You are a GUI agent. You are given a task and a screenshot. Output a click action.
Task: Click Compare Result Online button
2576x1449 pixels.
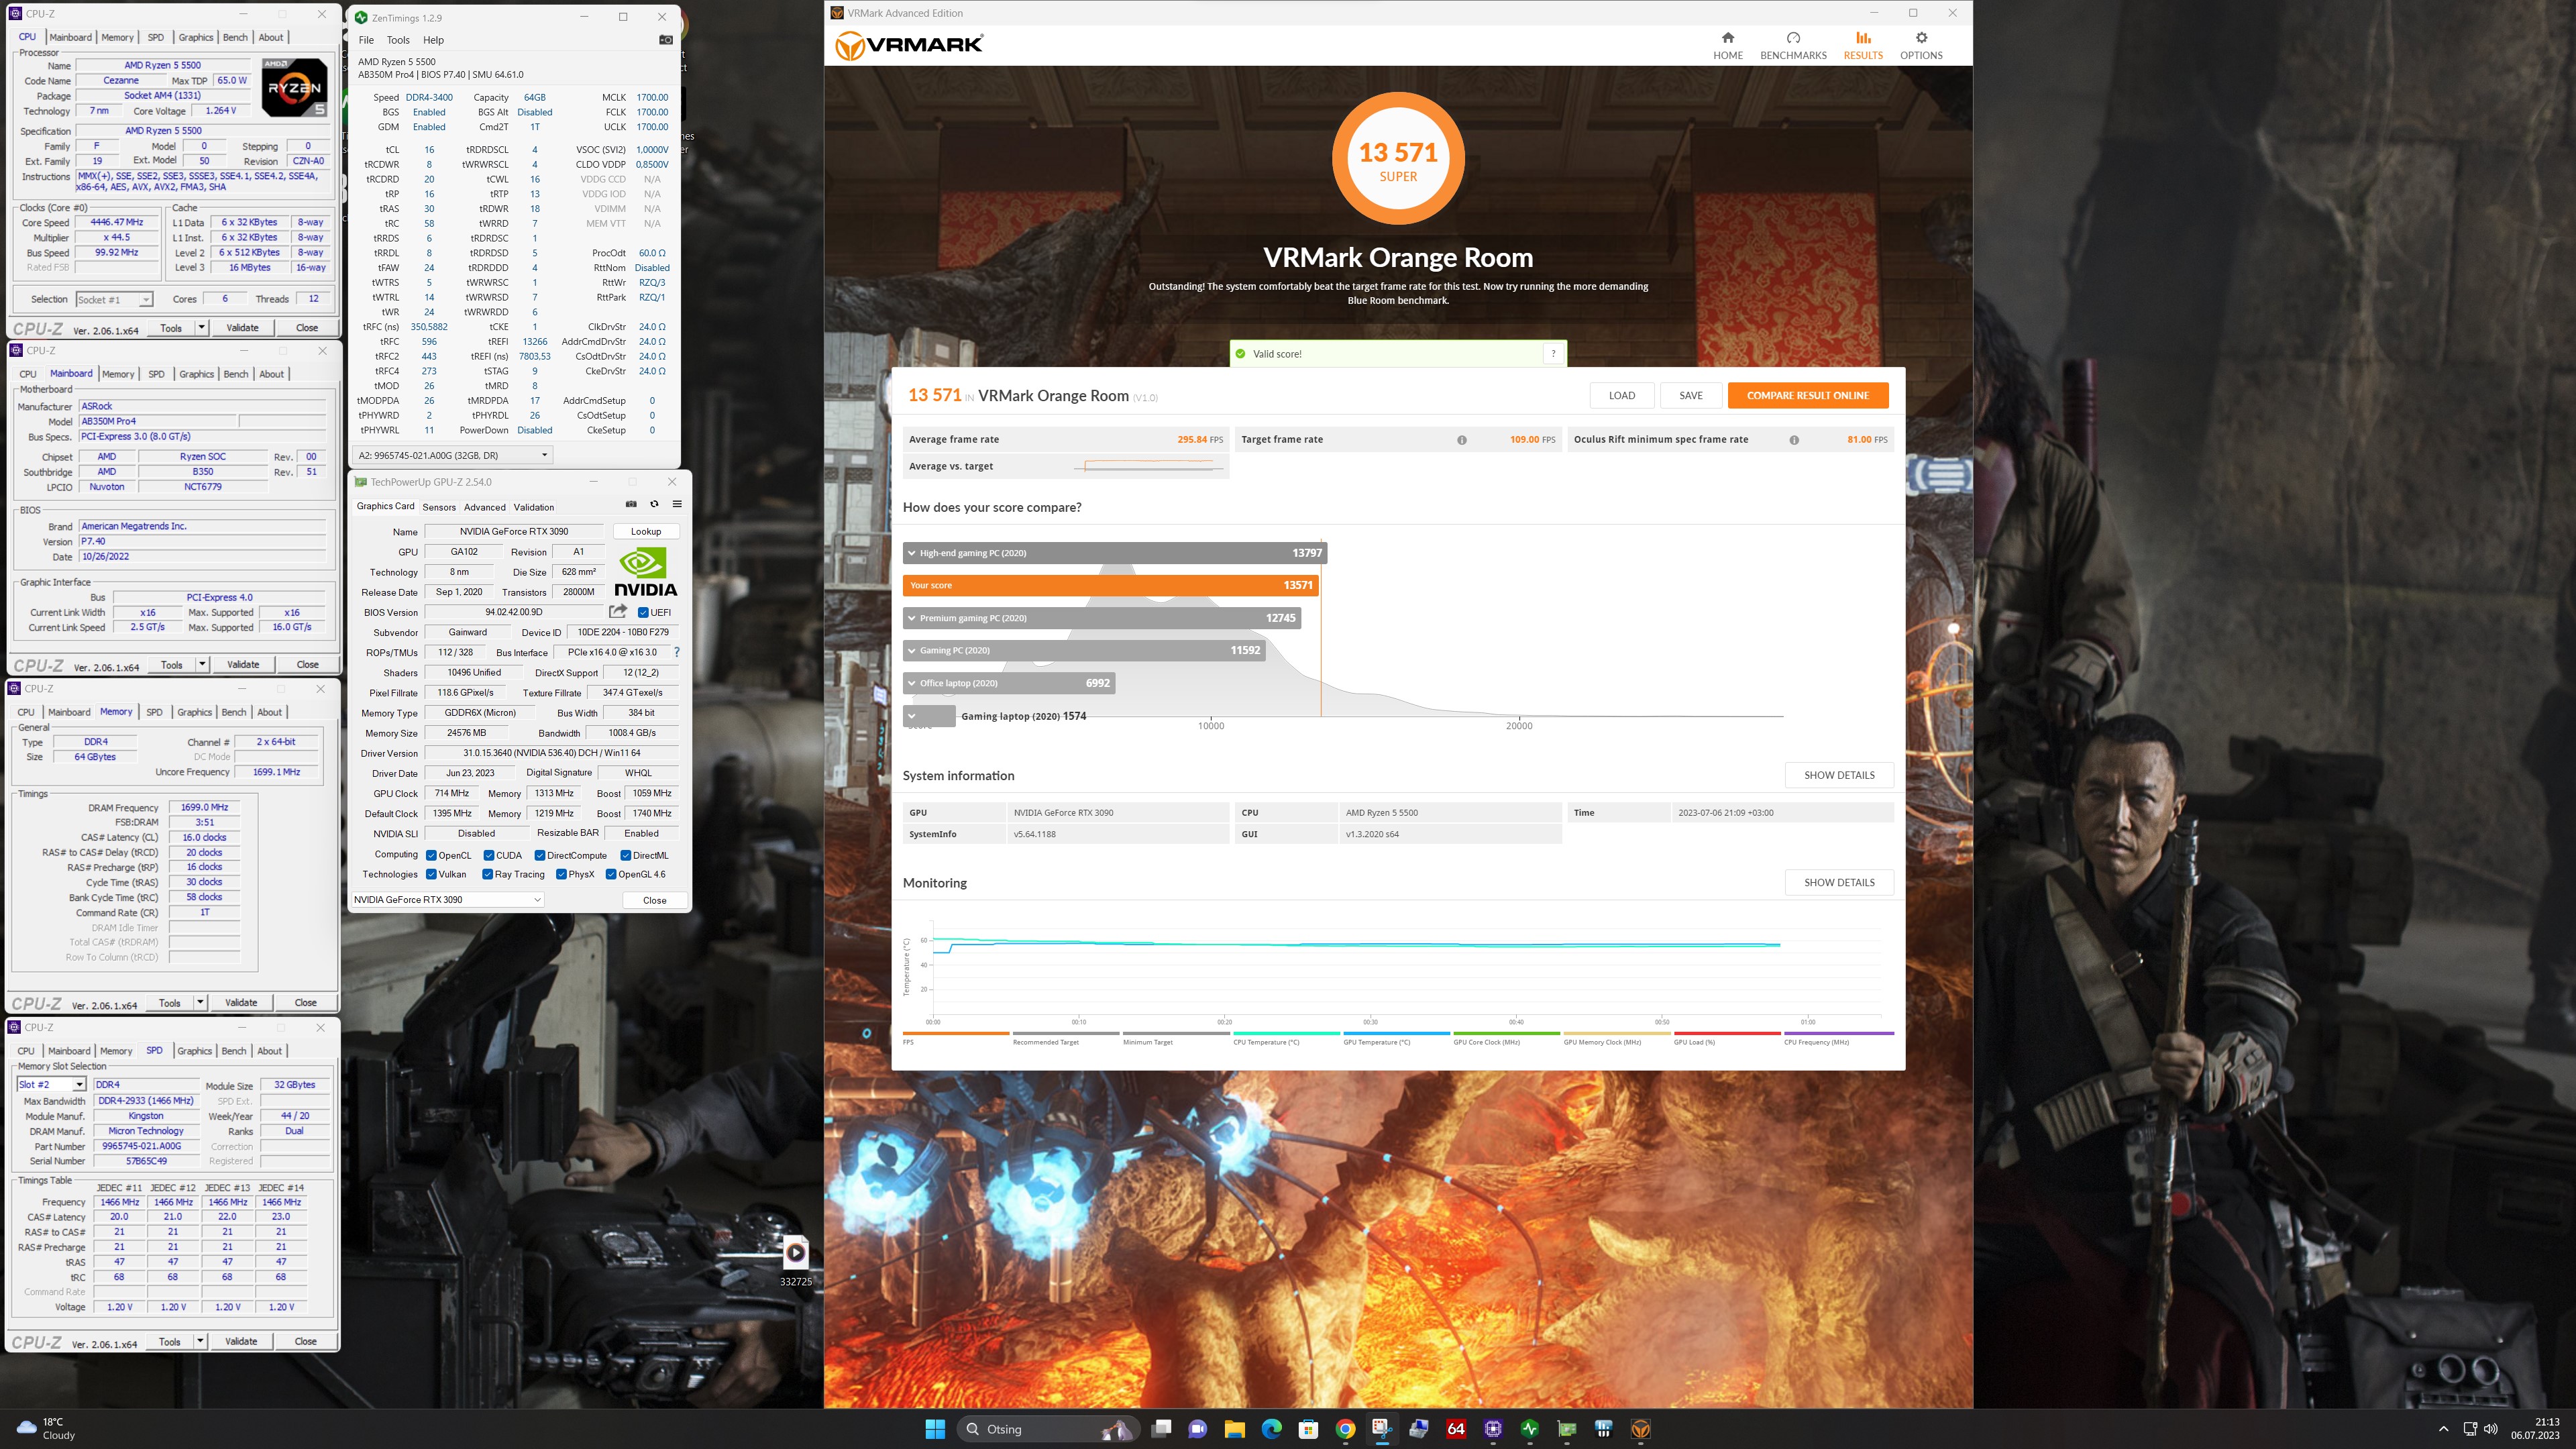coord(1807,395)
